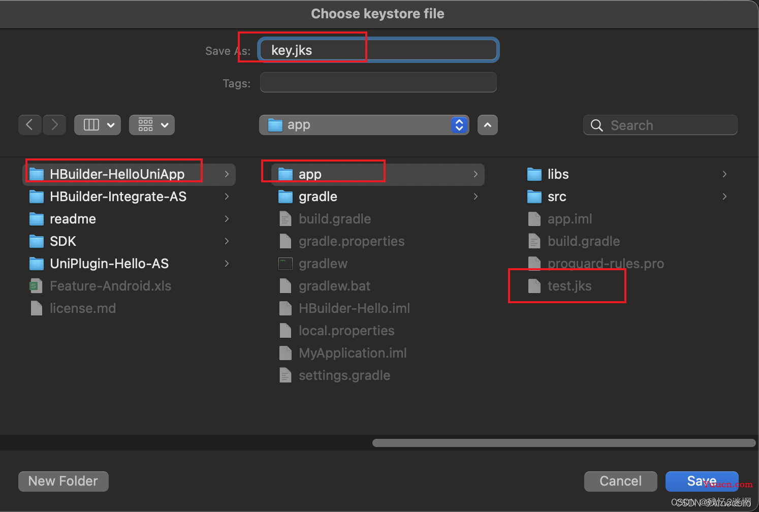Select the UniPlugin-Hello-AS folder
The height and width of the screenshot is (512, 759).
tap(130, 264)
